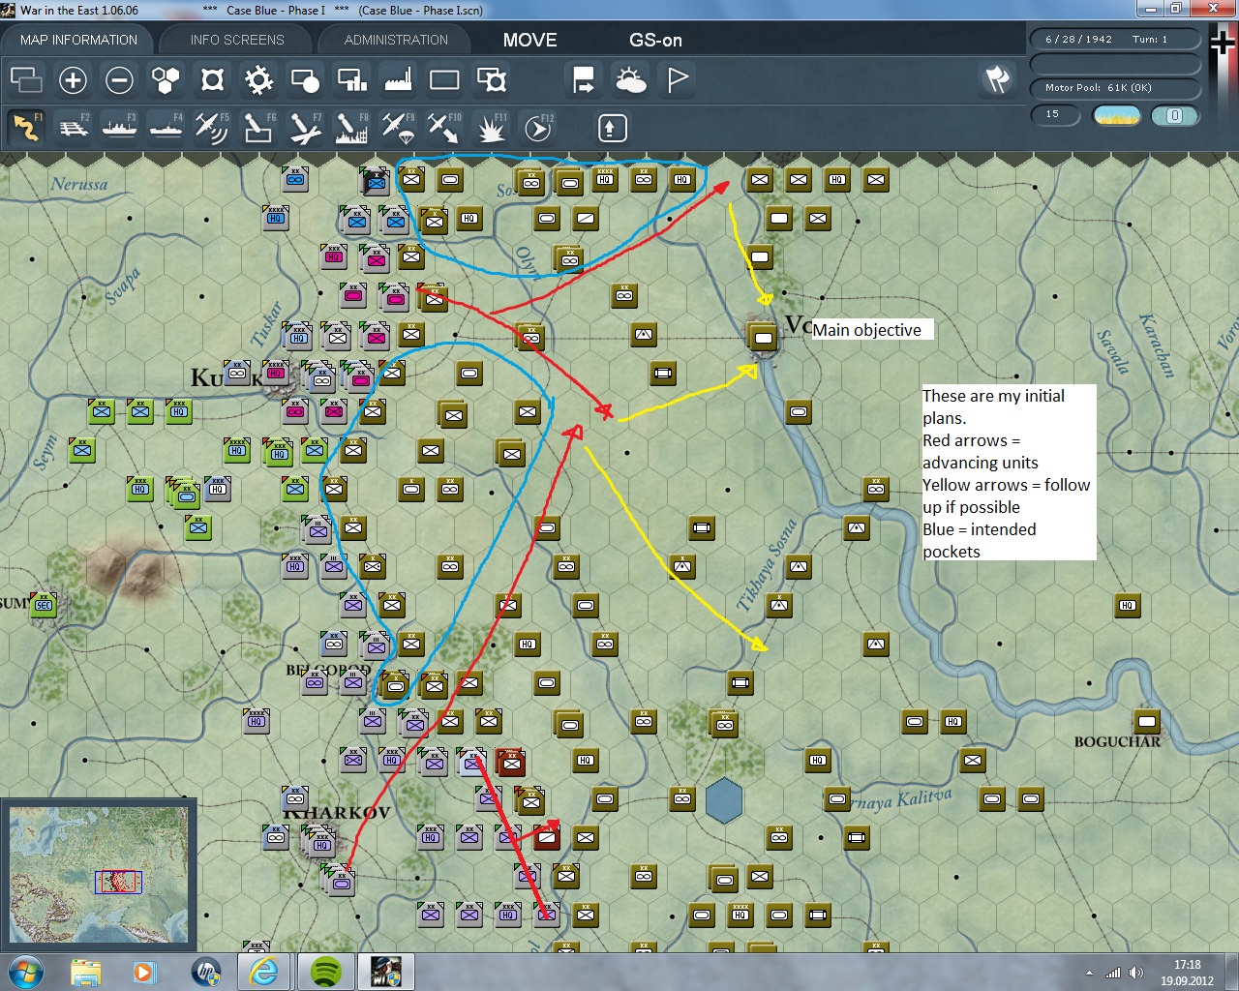Screen dimensions: 1239x991
Task: Launch Windows Media Player from the taskbar
Action: [x=144, y=972]
